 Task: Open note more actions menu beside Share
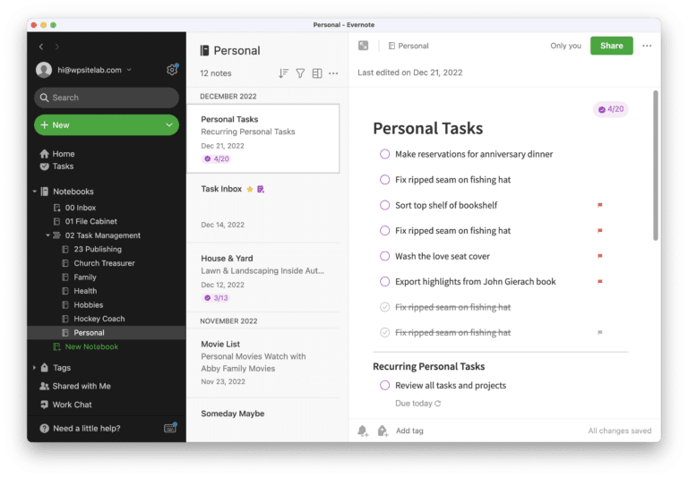point(647,46)
